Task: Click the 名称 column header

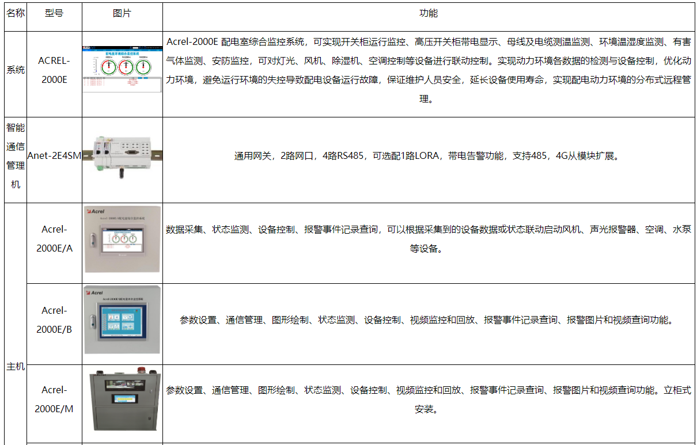Action: tap(16, 13)
